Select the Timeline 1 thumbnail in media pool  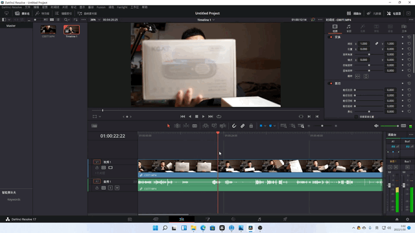[x=71, y=30]
